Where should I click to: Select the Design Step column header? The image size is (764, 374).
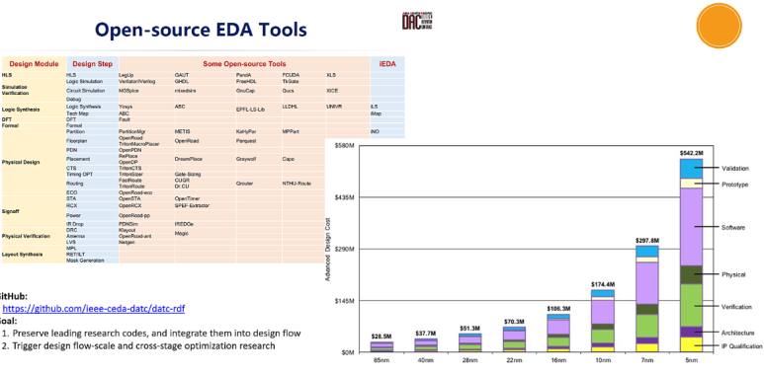click(93, 64)
